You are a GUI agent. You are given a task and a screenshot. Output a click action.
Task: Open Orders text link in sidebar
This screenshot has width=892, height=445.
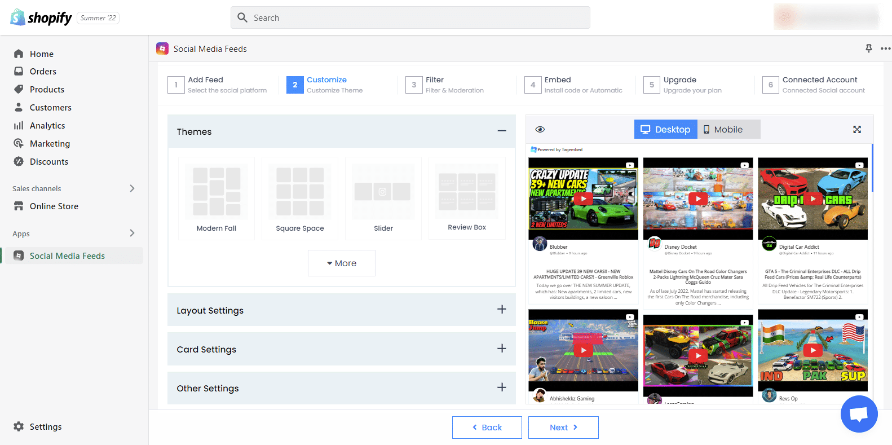[43, 72]
